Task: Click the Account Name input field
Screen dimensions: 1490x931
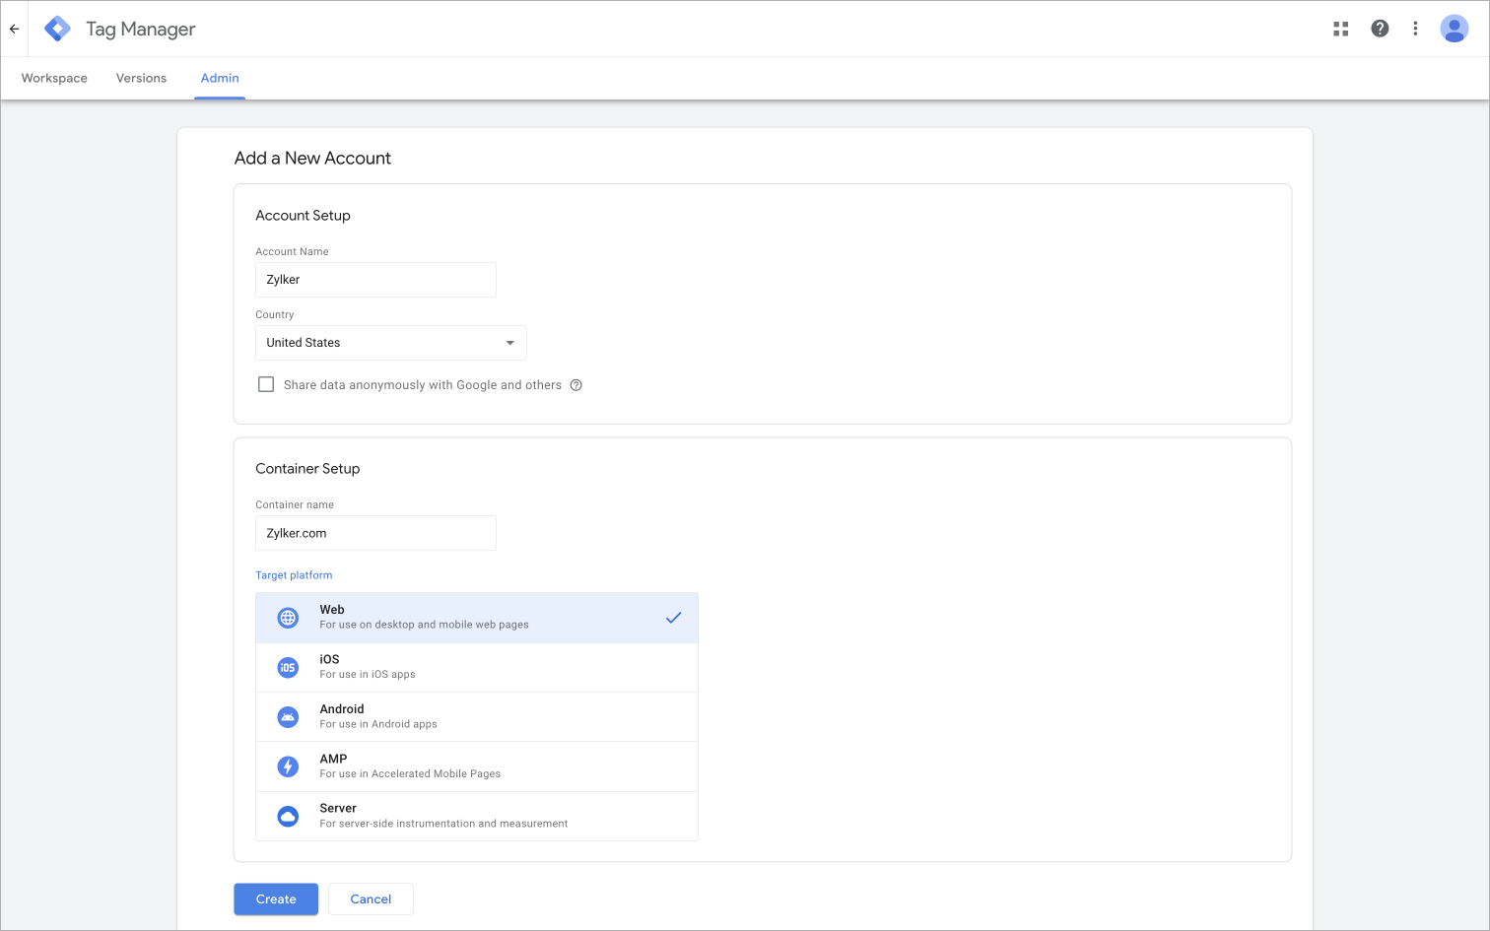Action: [375, 280]
